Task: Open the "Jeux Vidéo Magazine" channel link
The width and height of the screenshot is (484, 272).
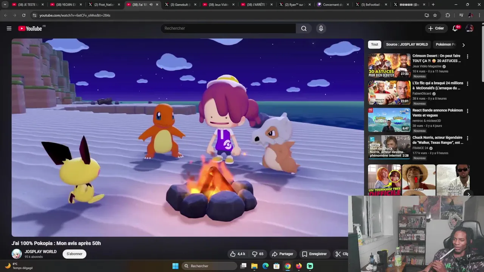Action: pos(427,66)
